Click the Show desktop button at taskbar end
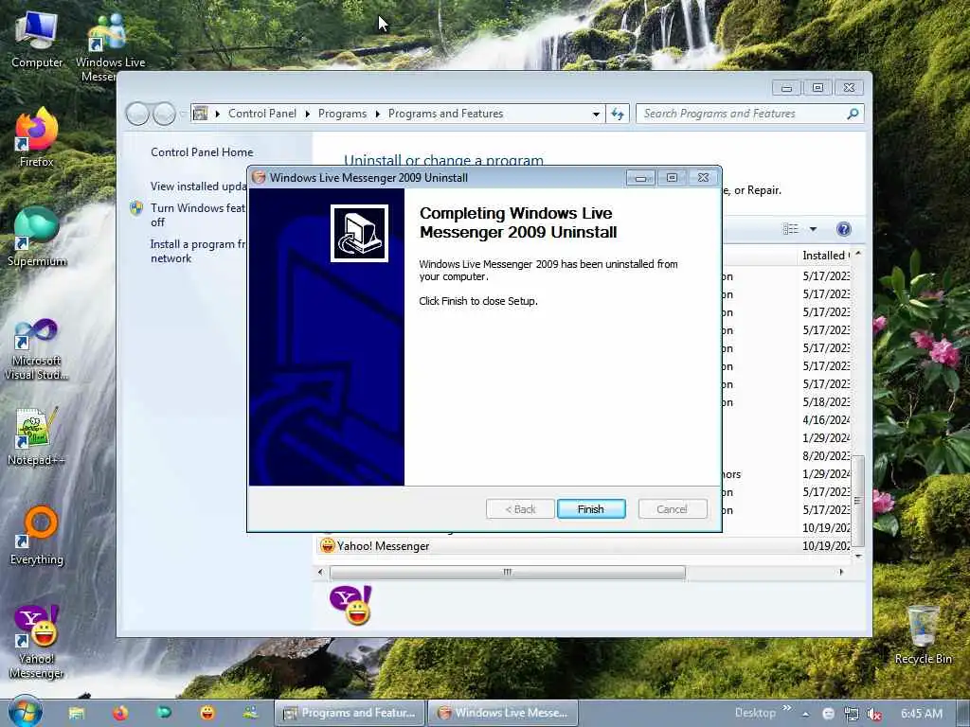Screen dimensions: 970x727 [x=964, y=714]
